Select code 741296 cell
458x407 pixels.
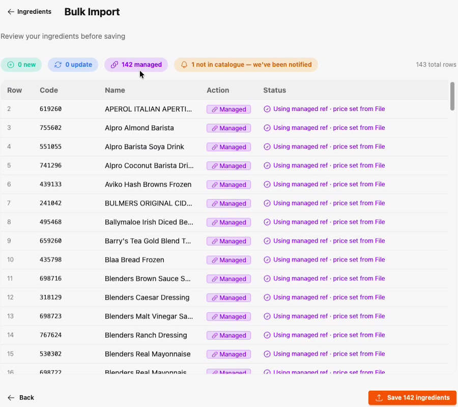(50, 165)
